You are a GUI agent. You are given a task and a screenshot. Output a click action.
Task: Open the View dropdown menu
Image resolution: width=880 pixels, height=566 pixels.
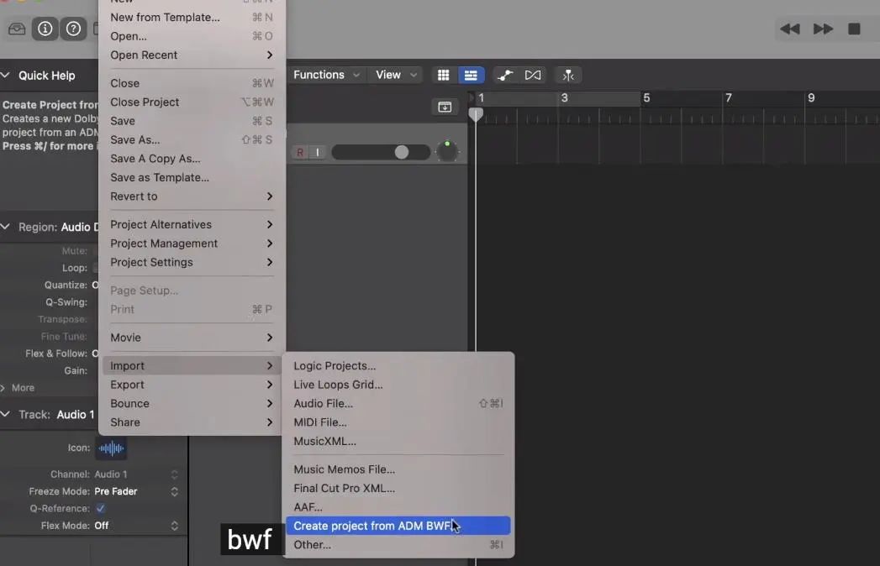pyautogui.click(x=396, y=76)
